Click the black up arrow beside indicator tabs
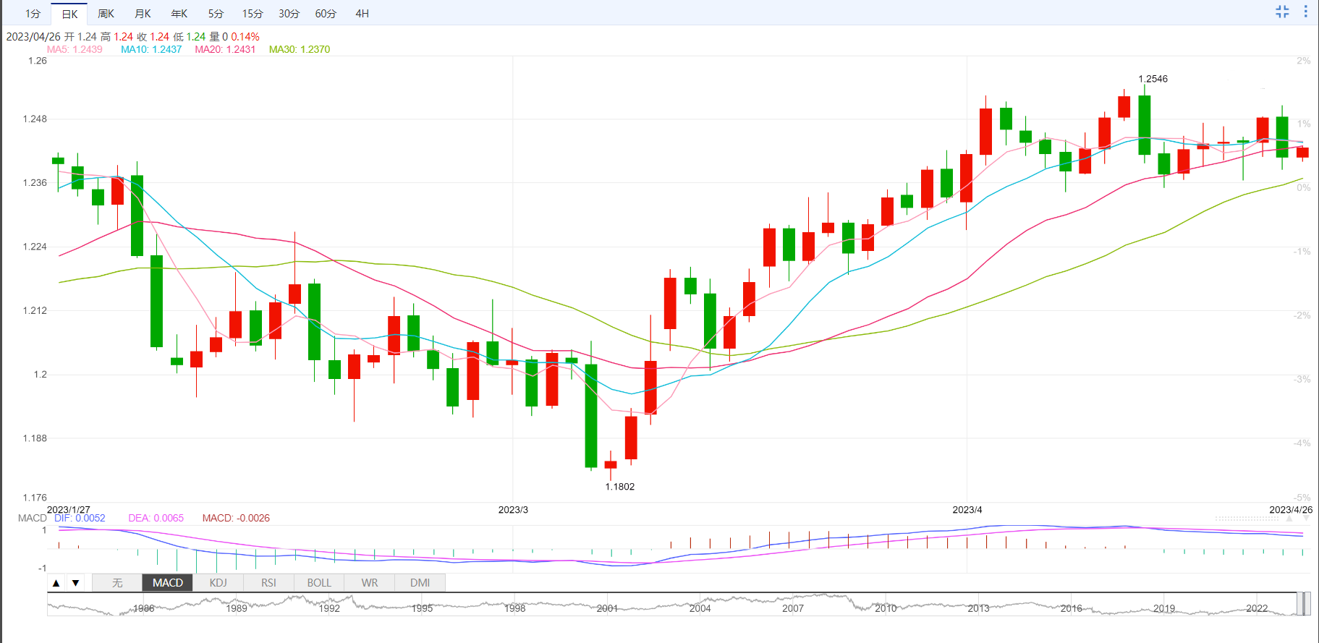1319x643 pixels. [56, 583]
